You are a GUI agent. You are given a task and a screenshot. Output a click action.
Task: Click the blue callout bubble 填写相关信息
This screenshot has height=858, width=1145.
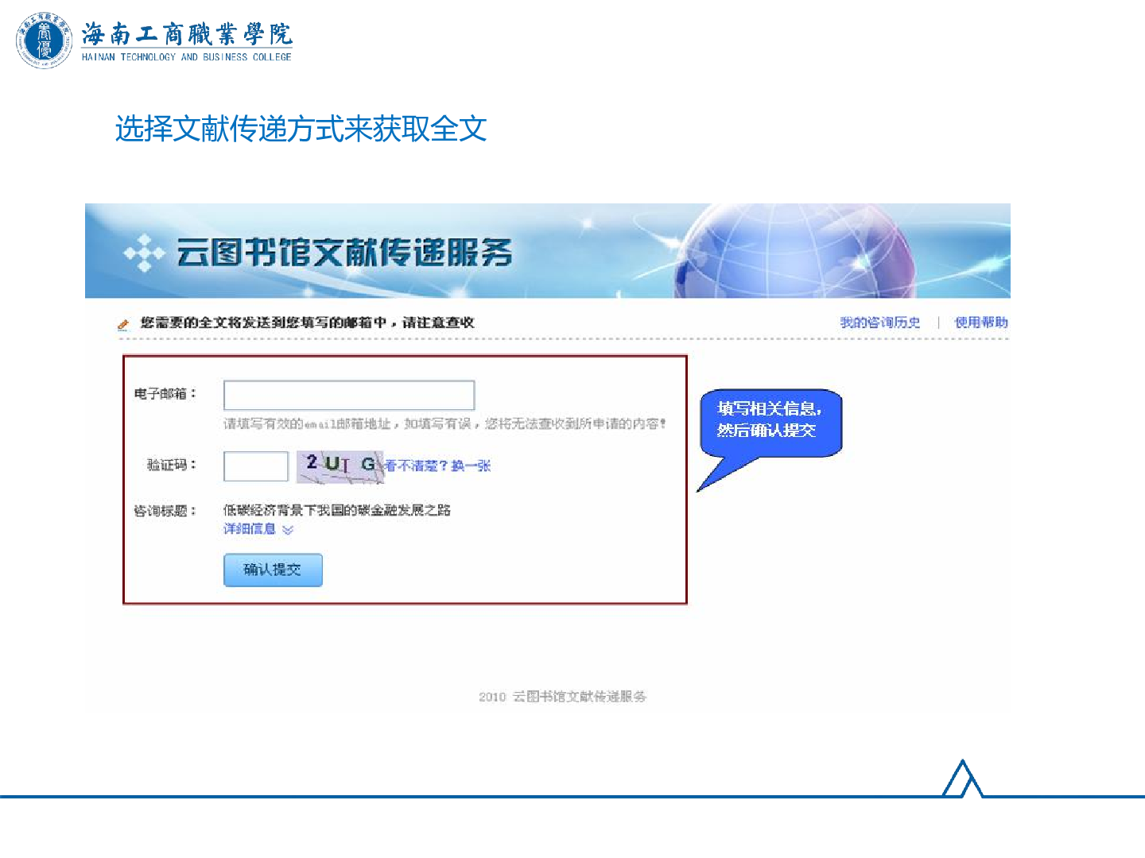point(769,421)
